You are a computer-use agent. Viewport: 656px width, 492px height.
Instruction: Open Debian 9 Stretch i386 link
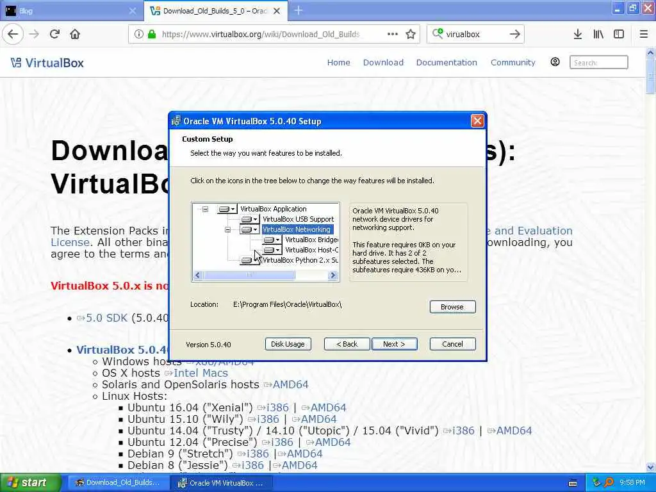253,454
